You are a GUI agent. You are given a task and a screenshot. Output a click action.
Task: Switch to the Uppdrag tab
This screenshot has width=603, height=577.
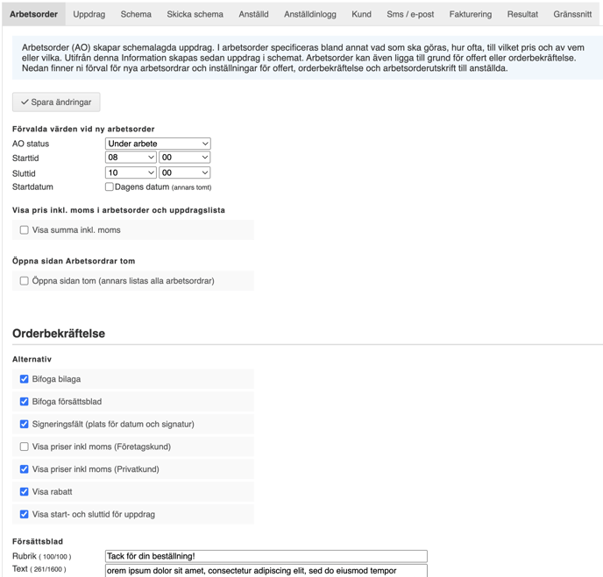coord(89,14)
